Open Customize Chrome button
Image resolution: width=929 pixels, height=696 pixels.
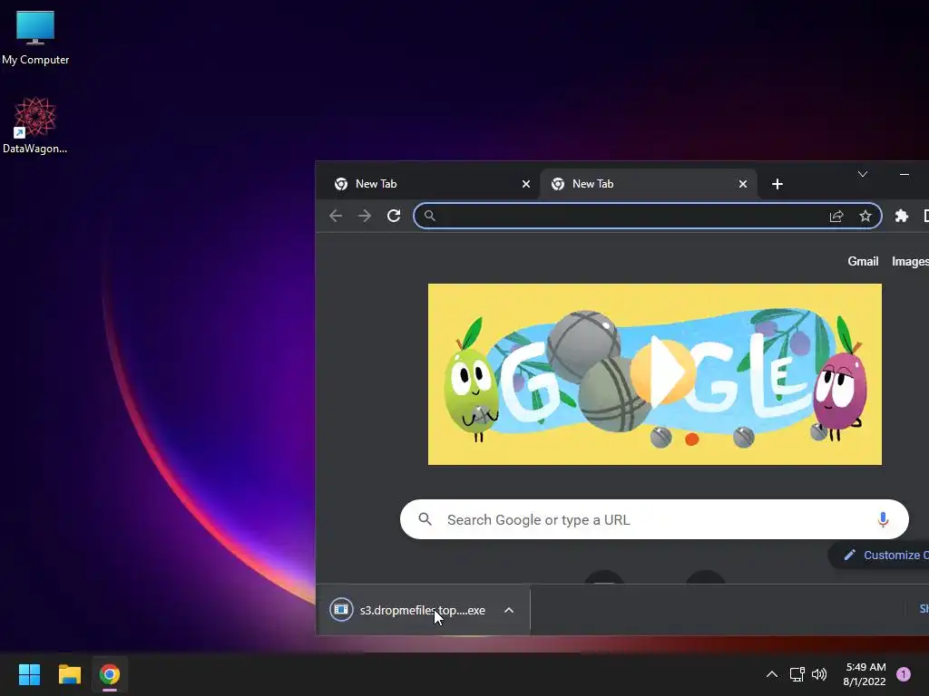point(879,556)
